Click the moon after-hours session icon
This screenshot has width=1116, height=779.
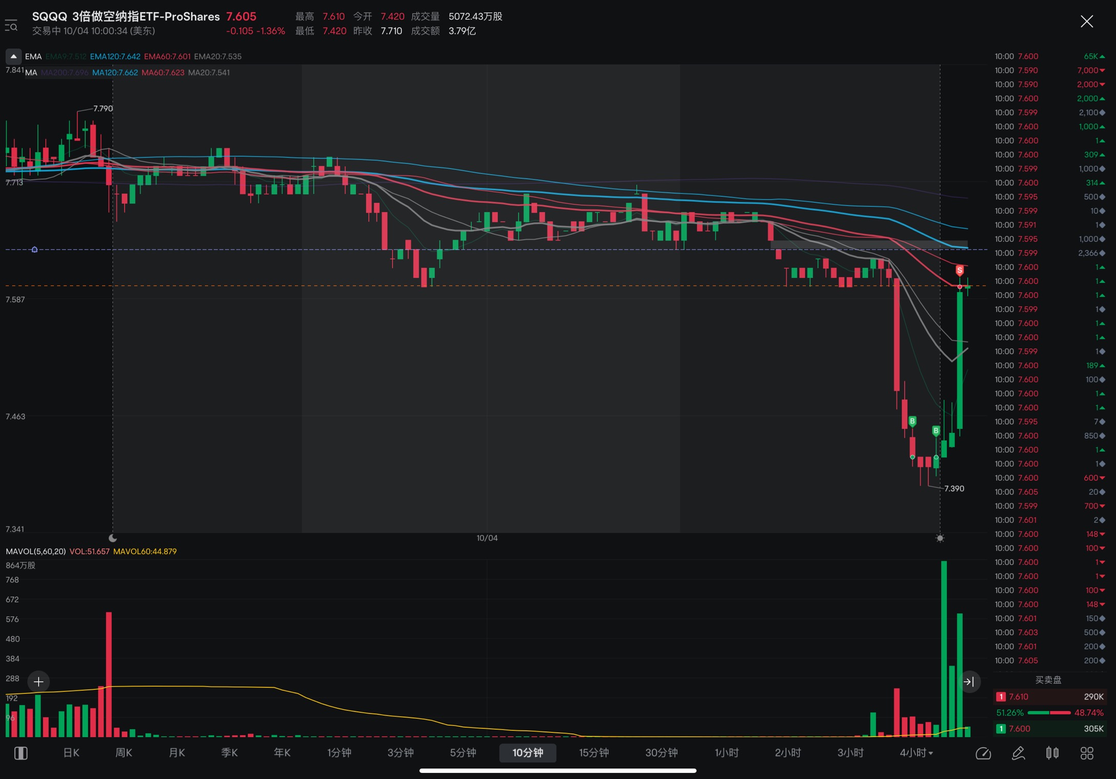[x=113, y=538]
